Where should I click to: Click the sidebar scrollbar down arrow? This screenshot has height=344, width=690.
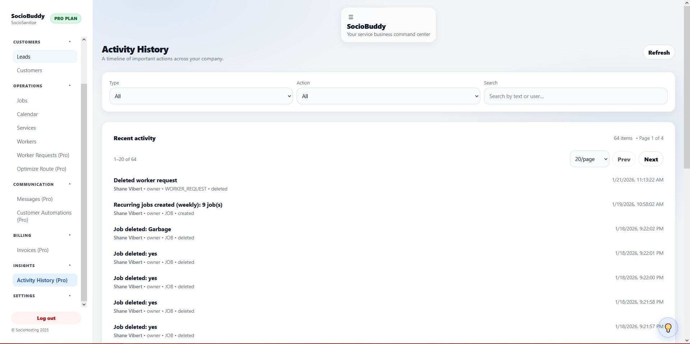(83, 304)
